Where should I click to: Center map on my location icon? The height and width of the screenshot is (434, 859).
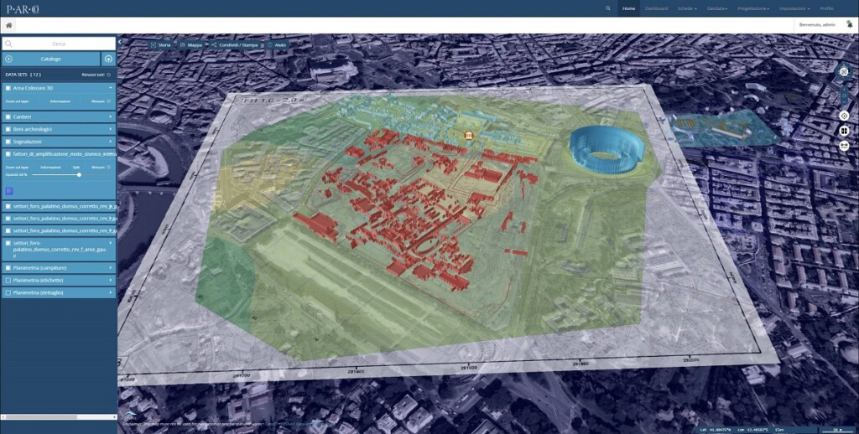[844, 116]
